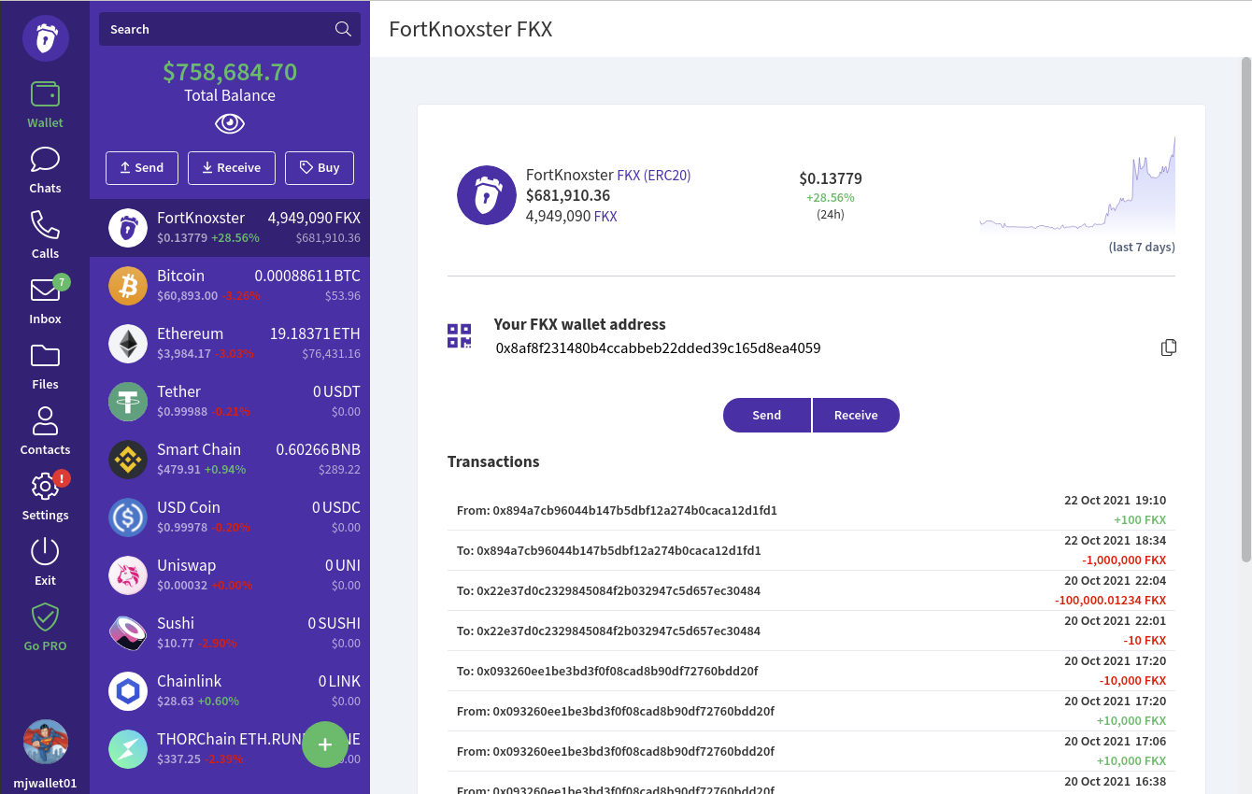1252x794 pixels.
Task: Open the -10,000 FKX transaction
Action: 811,671
